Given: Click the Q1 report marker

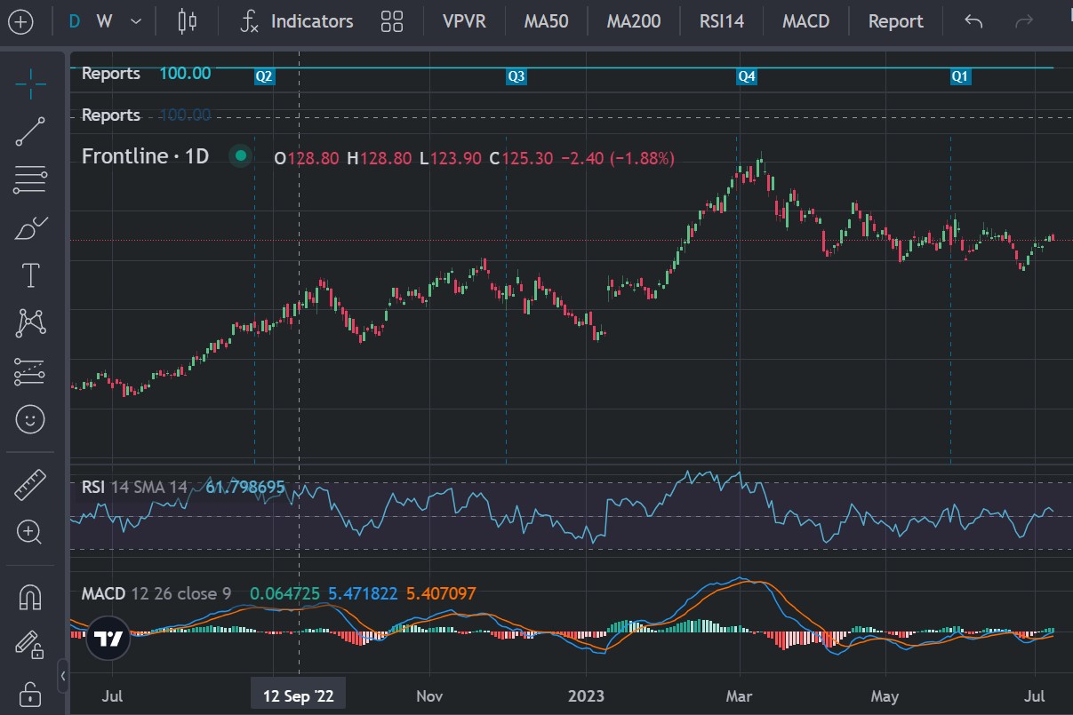Looking at the screenshot, I should click(960, 77).
